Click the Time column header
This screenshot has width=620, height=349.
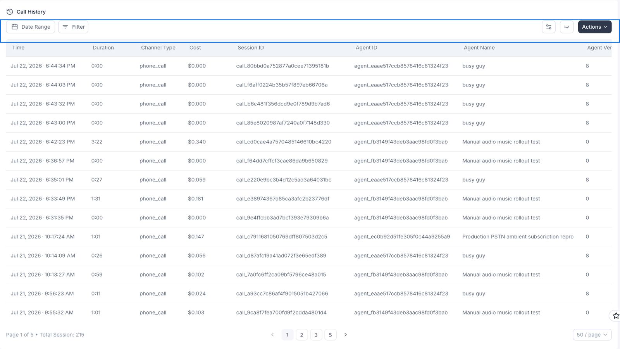pyautogui.click(x=18, y=48)
